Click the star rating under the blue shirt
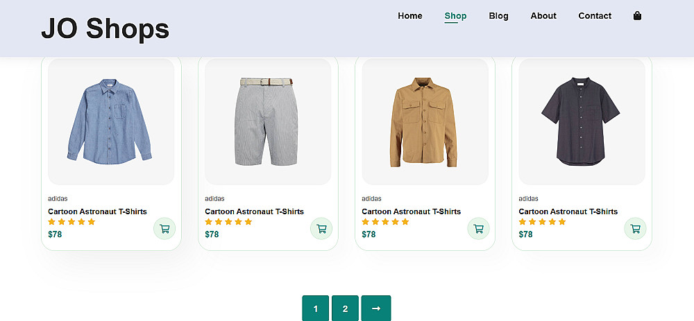Image resolution: width=694 pixels, height=321 pixels. pyautogui.click(x=71, y=222)
